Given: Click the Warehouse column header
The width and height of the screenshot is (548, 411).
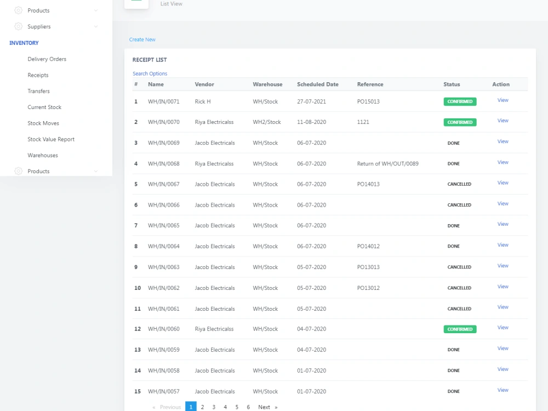Looking at the screenshot, I should (267, 84).
